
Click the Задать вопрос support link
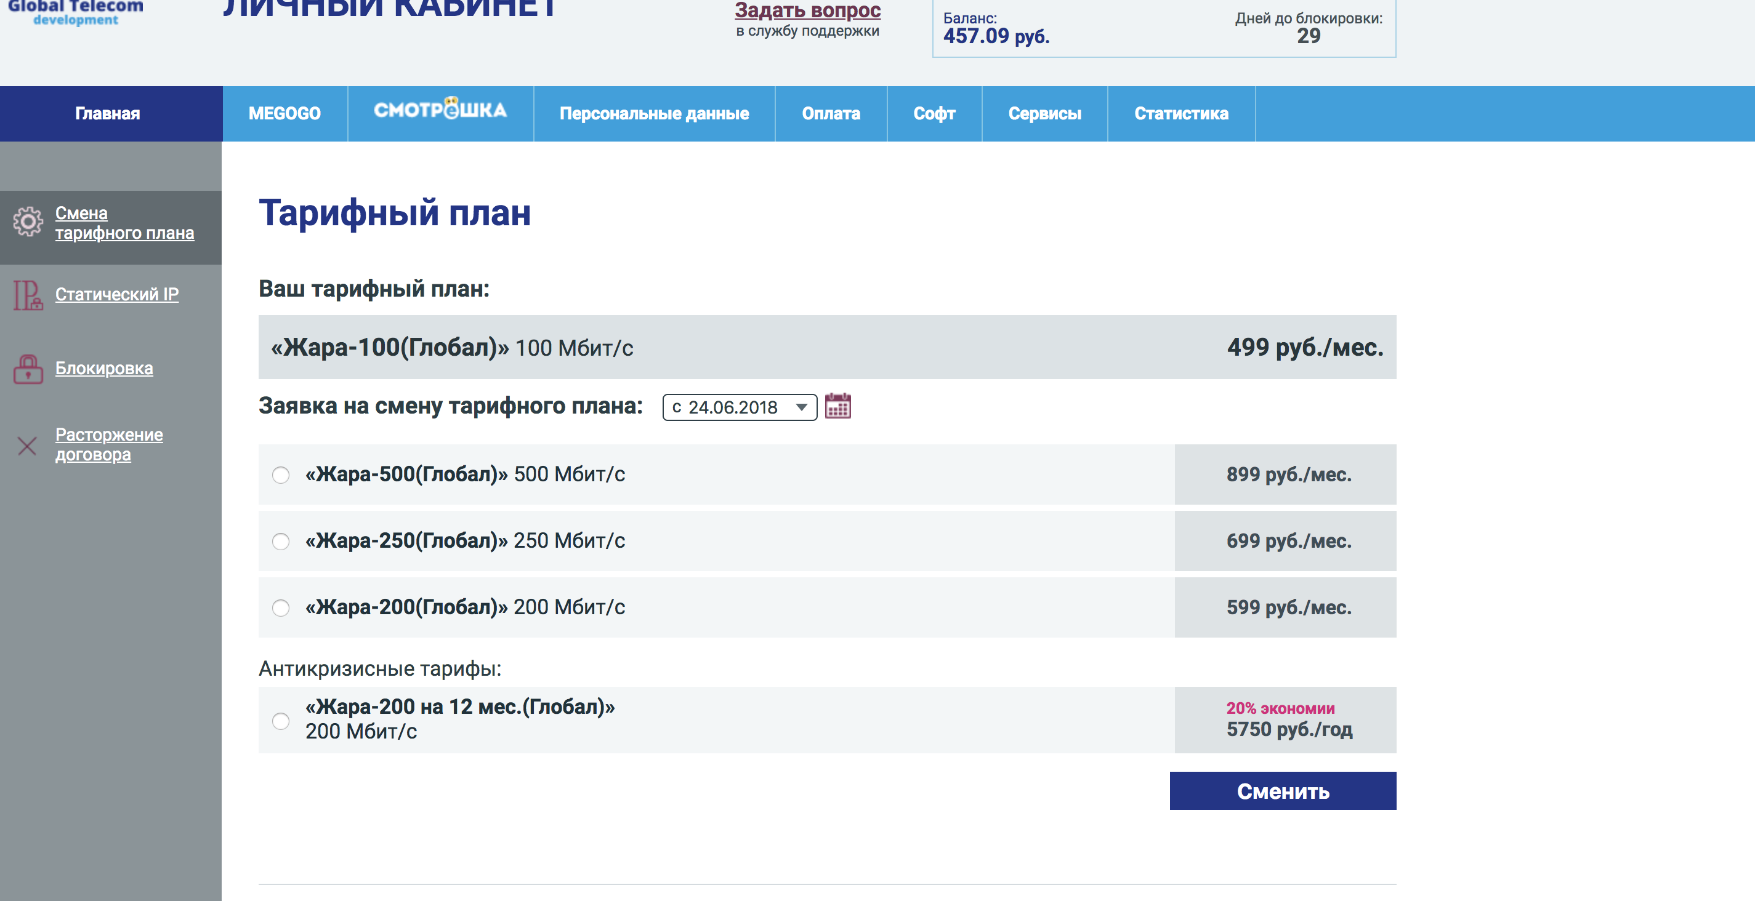click(807, 11)
